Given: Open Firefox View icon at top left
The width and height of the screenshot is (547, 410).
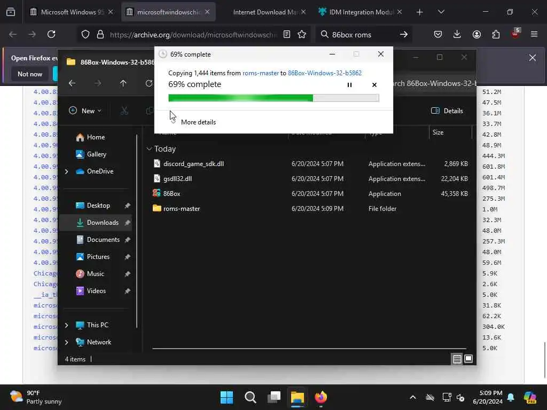Looking at the screenshot, I should [11, 12].
